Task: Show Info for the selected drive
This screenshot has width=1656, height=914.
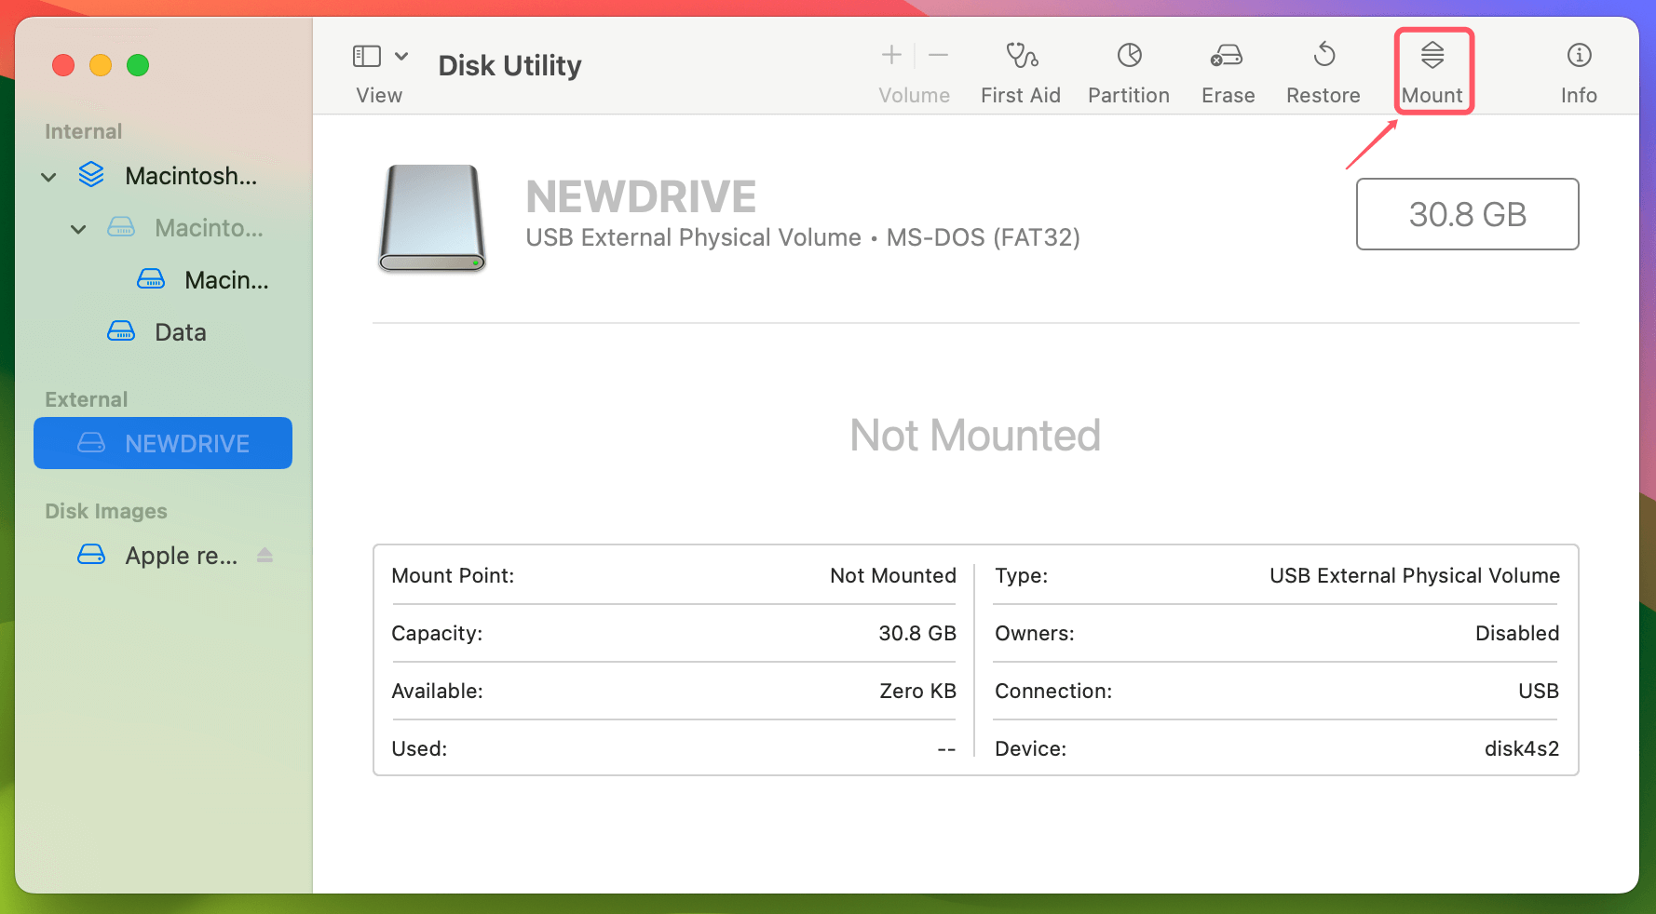Action: pos(1579,70)
